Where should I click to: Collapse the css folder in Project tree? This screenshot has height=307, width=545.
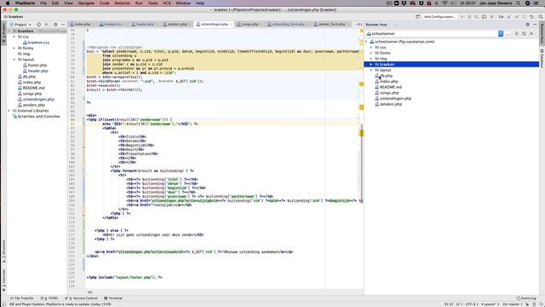click(x=14, y=37)
